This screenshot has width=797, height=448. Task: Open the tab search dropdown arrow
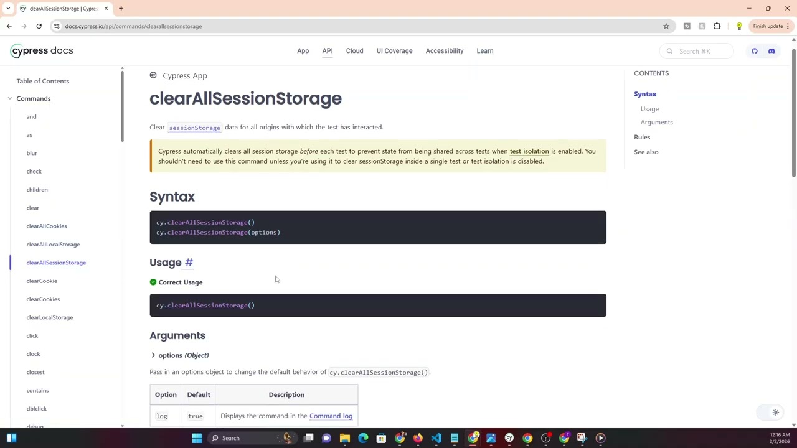8,9
